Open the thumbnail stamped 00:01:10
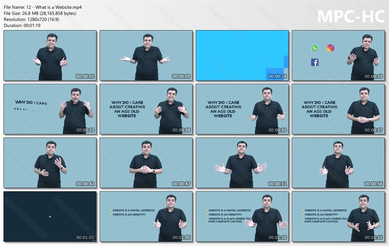 [x=242, y=217]
